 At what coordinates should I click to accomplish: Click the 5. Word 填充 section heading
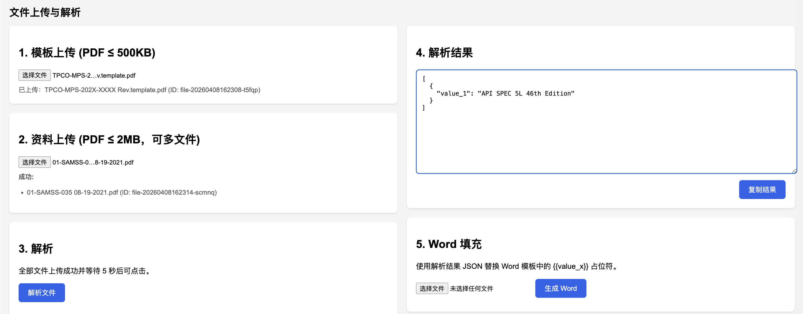(x=449, y=244)
